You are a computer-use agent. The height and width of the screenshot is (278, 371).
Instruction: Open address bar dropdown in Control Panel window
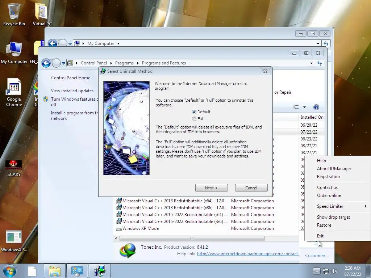pos(311,63)
